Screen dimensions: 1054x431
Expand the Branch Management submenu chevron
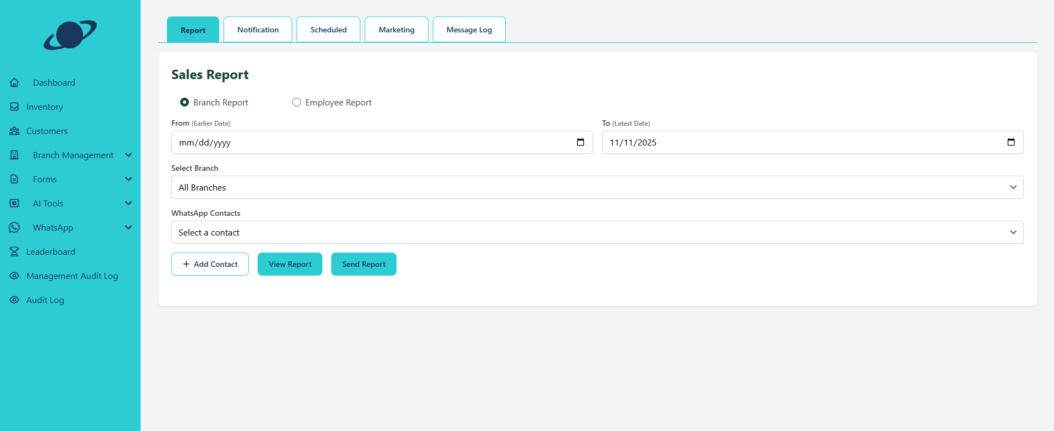[129, 155]
